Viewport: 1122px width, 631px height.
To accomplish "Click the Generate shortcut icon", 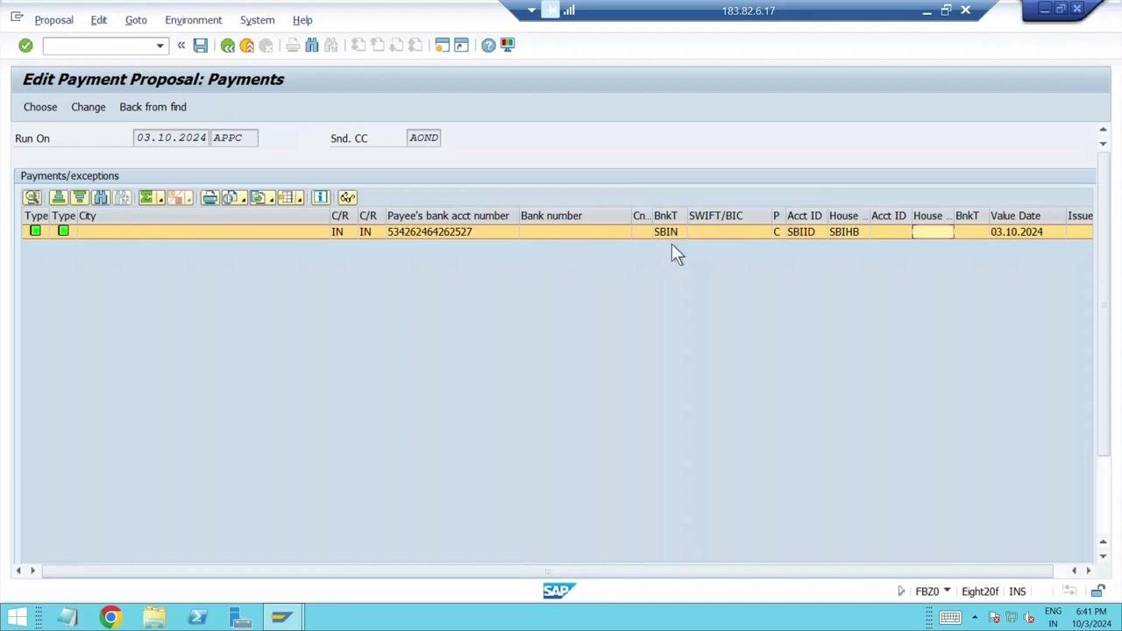I will click(x=461, y=46).
